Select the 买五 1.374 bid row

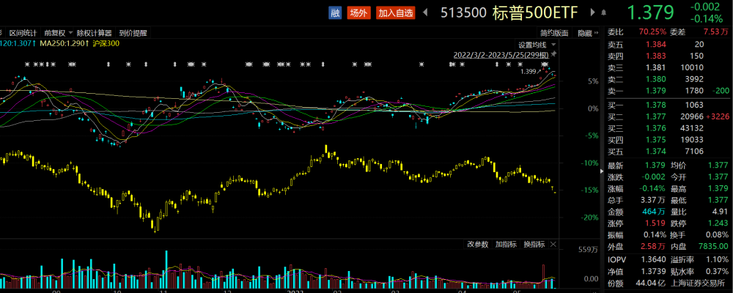click(668, 152)
